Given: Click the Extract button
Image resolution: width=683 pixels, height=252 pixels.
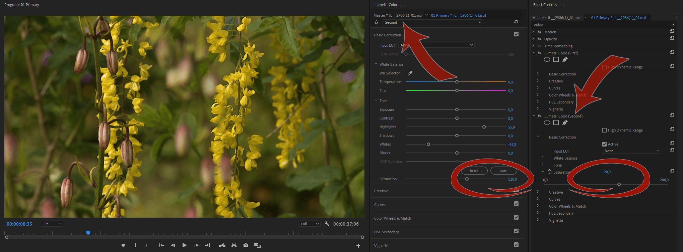Looking at the screenshot, I should [x=234, y=245].
